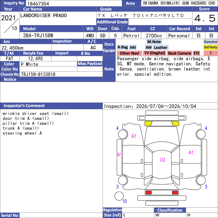The height and width of the screenshot is (218, 218).
Task: Click the Other Navi badge
Action: tap(129, 53)
